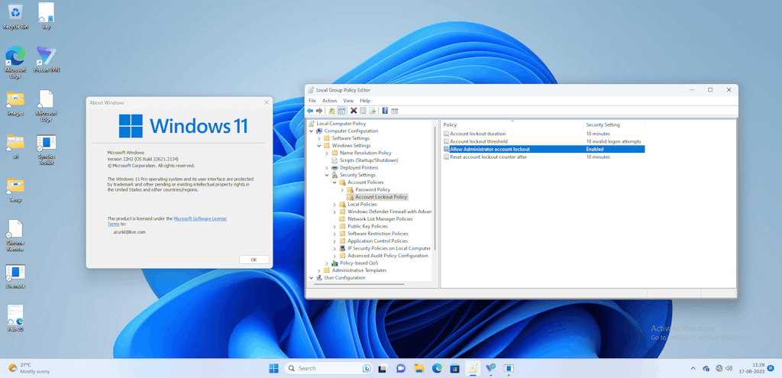This screenshot has height=378, width=782.
Task: Open the weather widget showing 27°C
Action: tap(29, 369)
